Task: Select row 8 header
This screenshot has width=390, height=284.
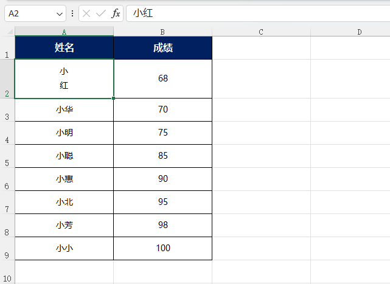Action: (x=7, y=226)
